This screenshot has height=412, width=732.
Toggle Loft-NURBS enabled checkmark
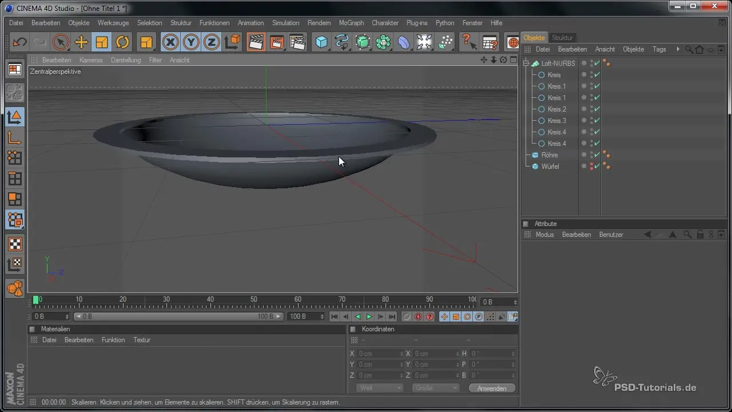(596, 64)
